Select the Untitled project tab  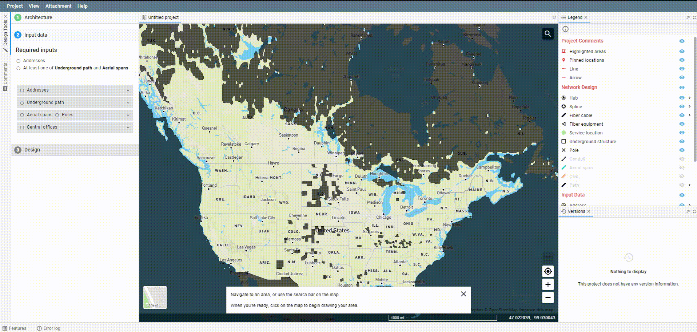160,17
